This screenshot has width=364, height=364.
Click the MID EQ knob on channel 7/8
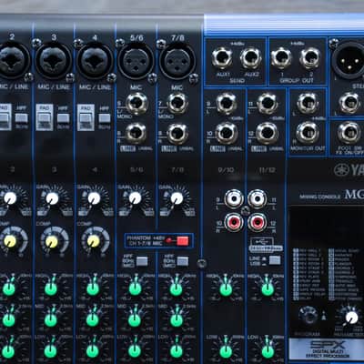[x=177, y=319]
